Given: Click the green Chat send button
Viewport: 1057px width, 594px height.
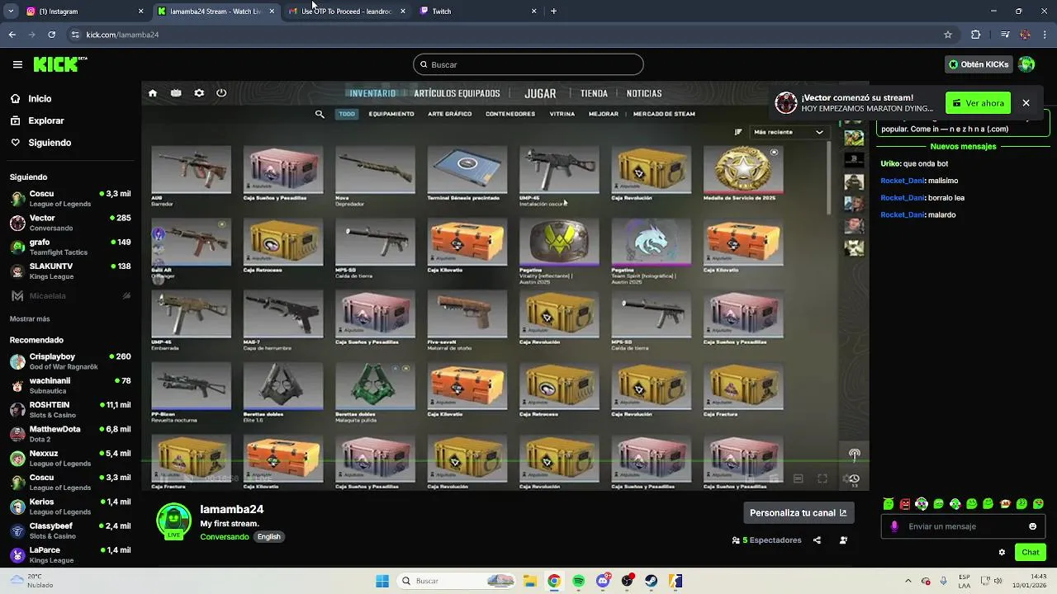Looking at the screenshot, I should point(1031,552).
